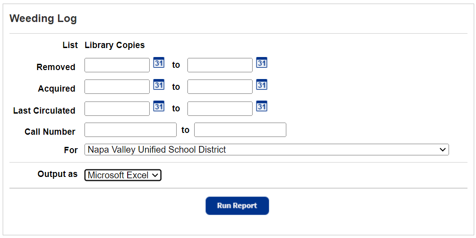Image resolution: width=476 pixels, height=238 pixels.
Task: Open calendar for Acquired end date
Action: tap(262, 84)
